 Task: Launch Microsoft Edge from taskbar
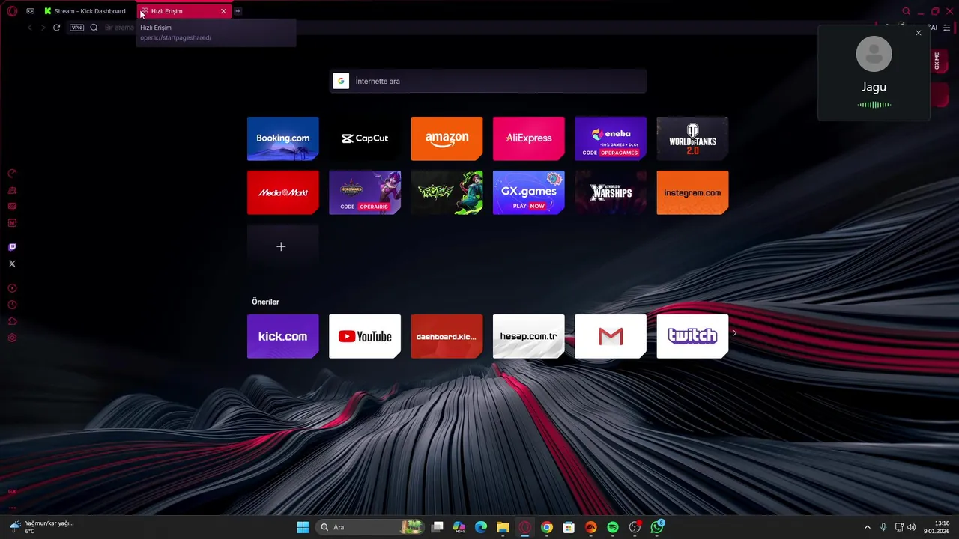[x=481, y=527]
